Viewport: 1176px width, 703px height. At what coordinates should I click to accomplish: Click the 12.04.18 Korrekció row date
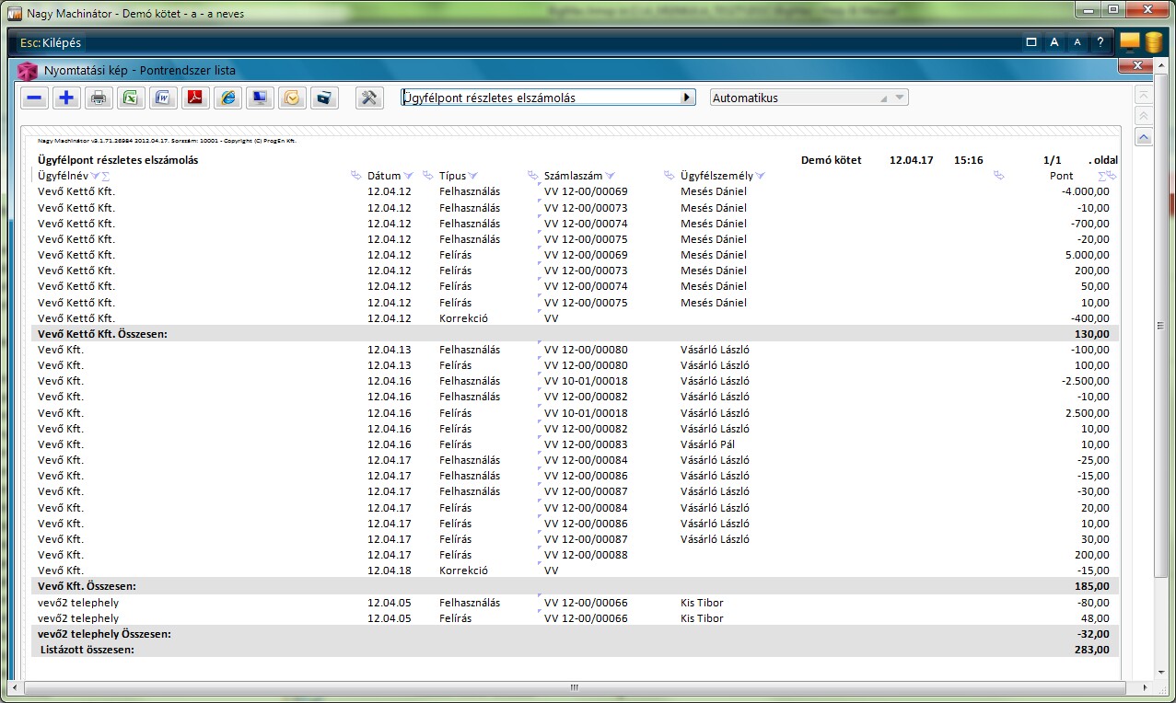(x=389, y=570)
